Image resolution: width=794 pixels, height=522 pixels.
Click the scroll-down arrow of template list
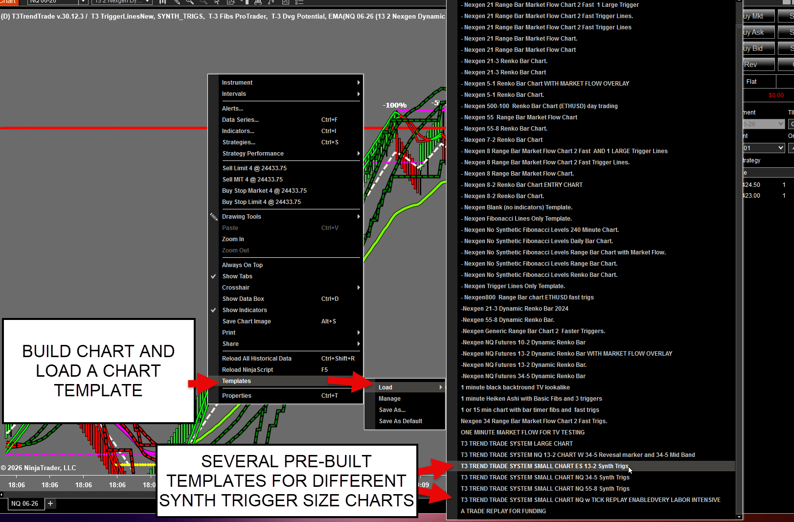click(739, 517)
